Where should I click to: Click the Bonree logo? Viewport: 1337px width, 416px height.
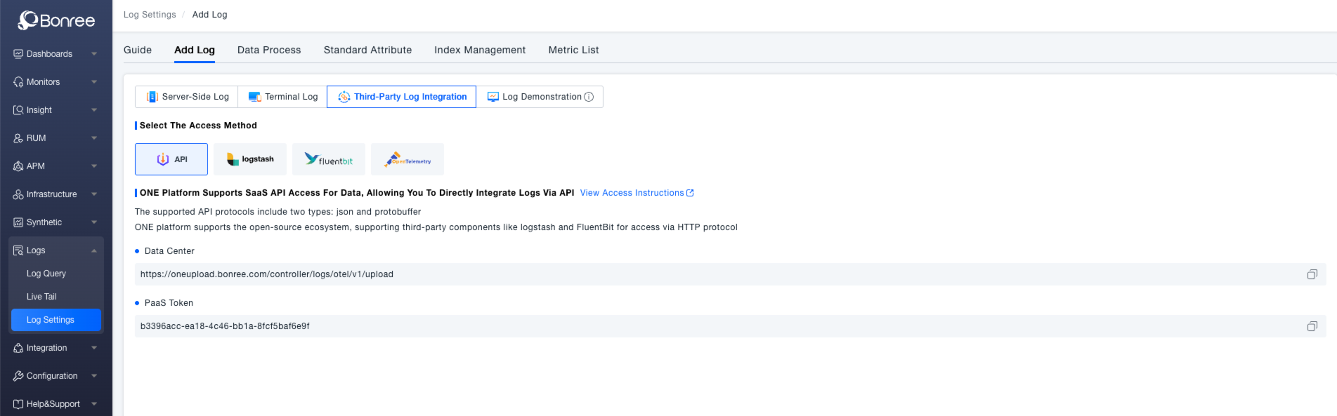point(56,20)
